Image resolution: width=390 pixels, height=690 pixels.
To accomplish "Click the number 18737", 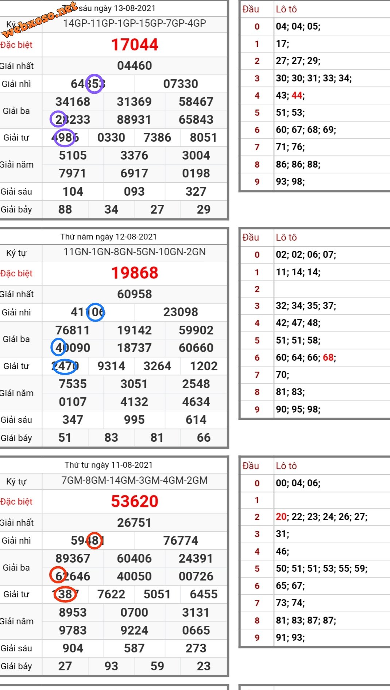I will 134,348.
